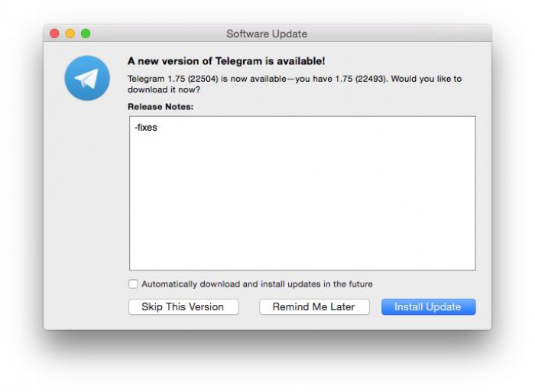Click the Telegram paper plane icon
Viewport: 535px width, 392px height.
87,78
